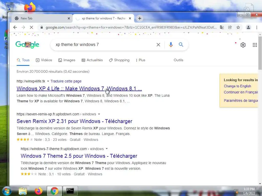Go back with the browser back arrow
This screenshot has height=196, width=262.
click(15, 27)
